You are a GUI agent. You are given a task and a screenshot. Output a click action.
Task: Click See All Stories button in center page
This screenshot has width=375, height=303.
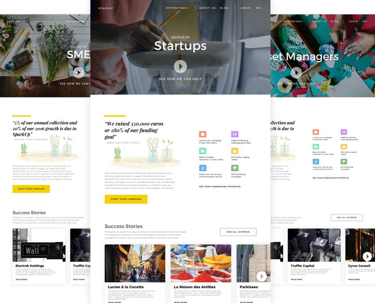coord(238,232)
